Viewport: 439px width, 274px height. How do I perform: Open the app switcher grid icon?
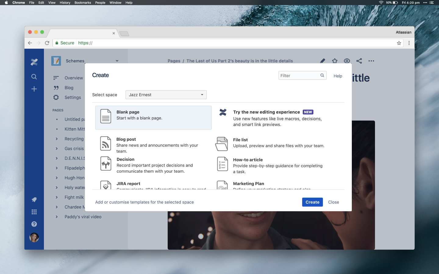coord(34,212)
